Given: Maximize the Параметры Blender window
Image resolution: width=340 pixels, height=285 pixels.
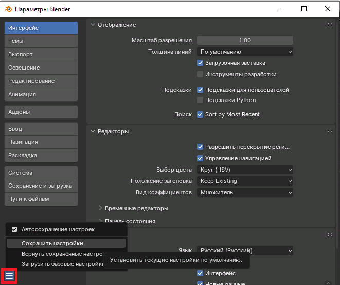Looking at the screenshot, I should click(304, 9).
